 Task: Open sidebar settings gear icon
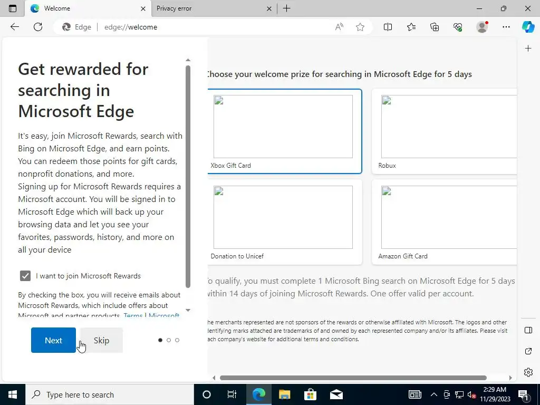coord(528,372)
